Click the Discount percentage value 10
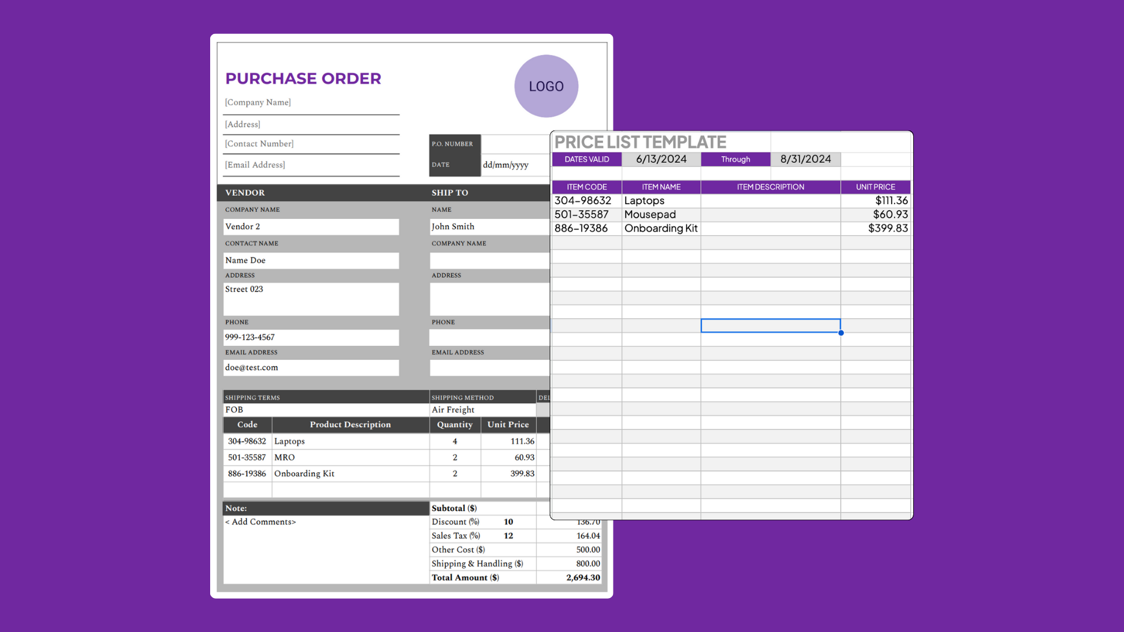Screen dimensions: 1124x632 coord(508,521)
